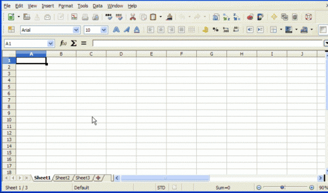
Task: Open the Name Box A1 dropdown
Action: 50,43
